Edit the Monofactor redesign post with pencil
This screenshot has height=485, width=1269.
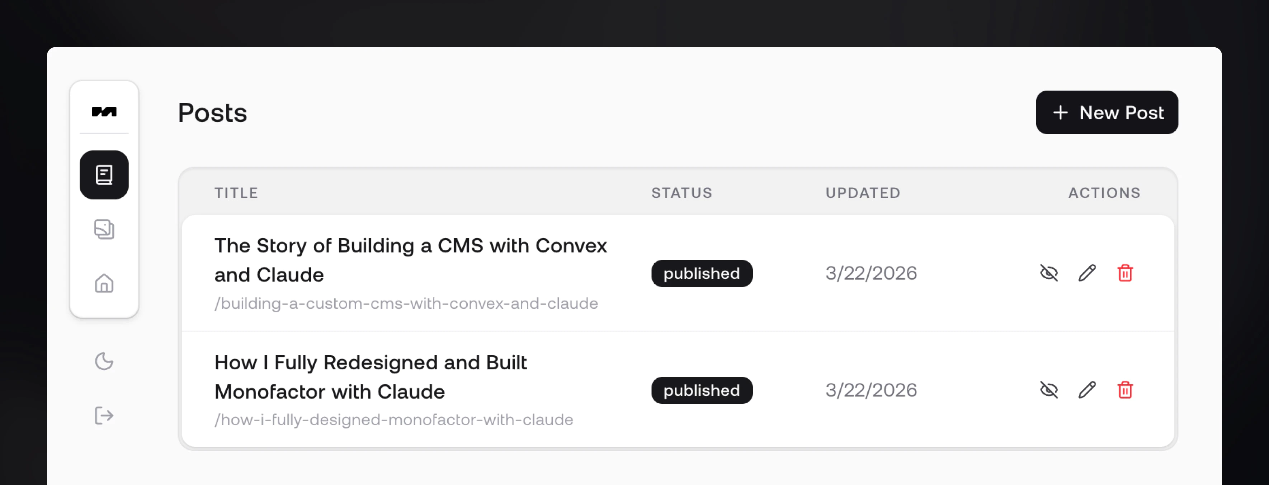click(x=1087, y=390)
